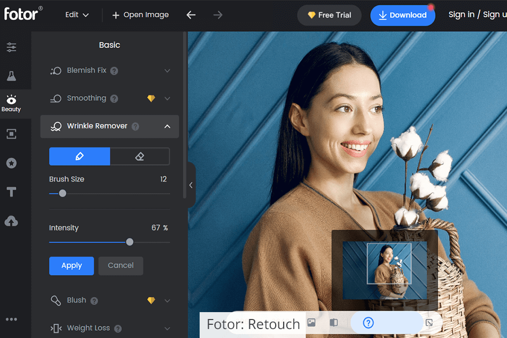Click the Brush Size value 12
Screen dimensions: 507x338
pyautogui.click(x=163, y=179)
